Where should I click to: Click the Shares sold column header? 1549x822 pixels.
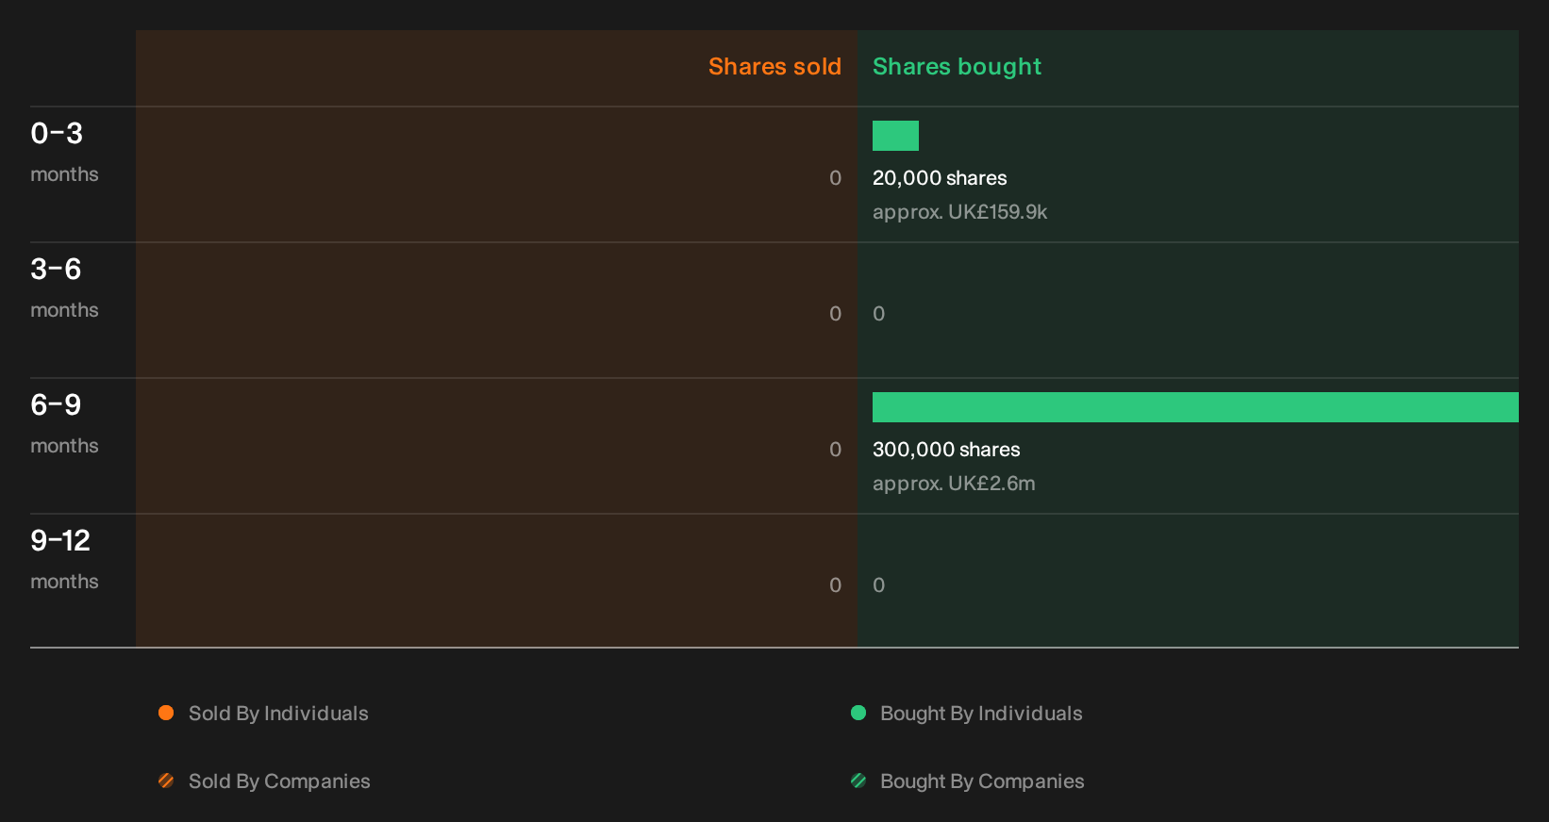774,67
